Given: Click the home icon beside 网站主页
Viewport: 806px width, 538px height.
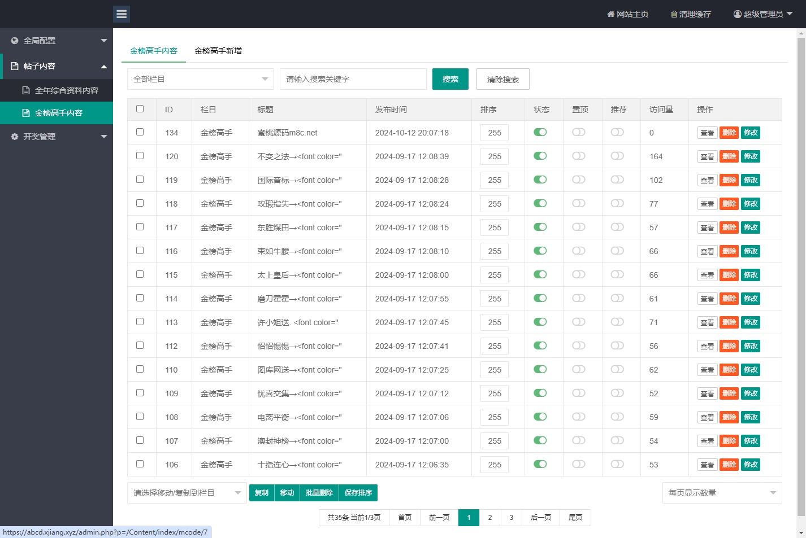Looking at the screenshot, I should pyautogui.click(x=610, y=14).
